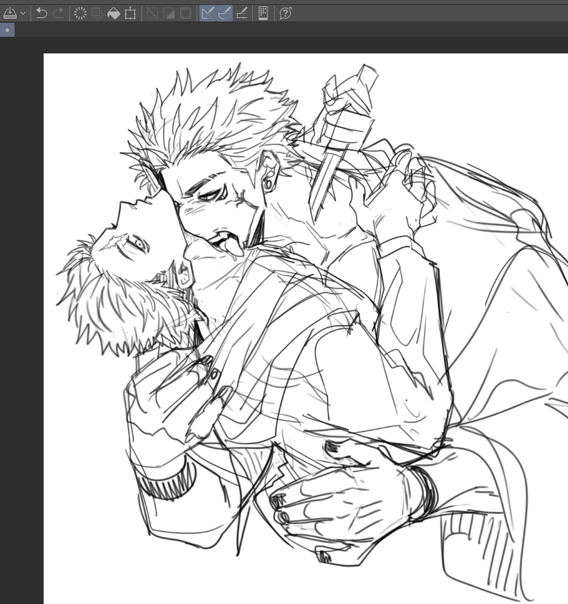Image resolution: width=568 pixels, height=604 pixels.
Task: Toggle Snap to Special Ruler
Action: tap(224, 13)
